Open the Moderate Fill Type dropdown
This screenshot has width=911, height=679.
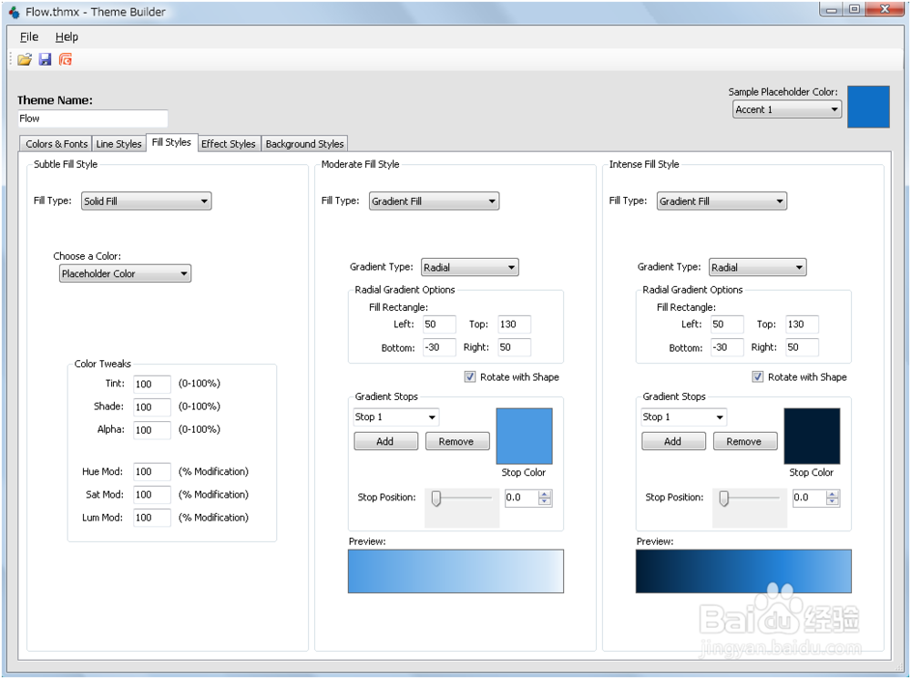coord(434,201)
